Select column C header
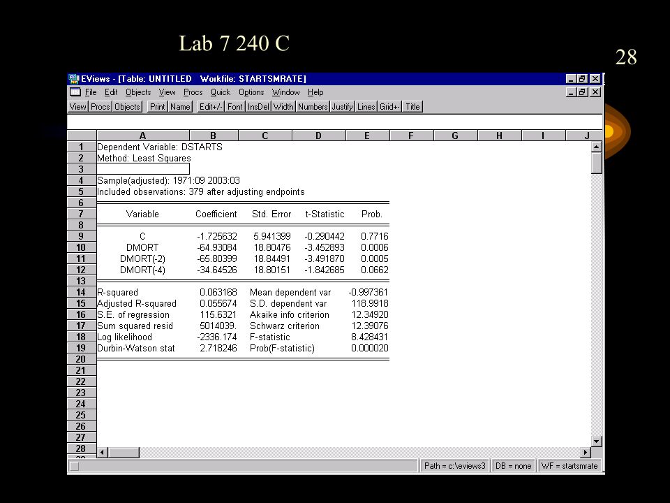 coord(265,136)
